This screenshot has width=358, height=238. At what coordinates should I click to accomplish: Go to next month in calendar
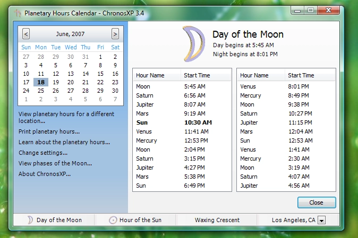[x=115, y=34]
